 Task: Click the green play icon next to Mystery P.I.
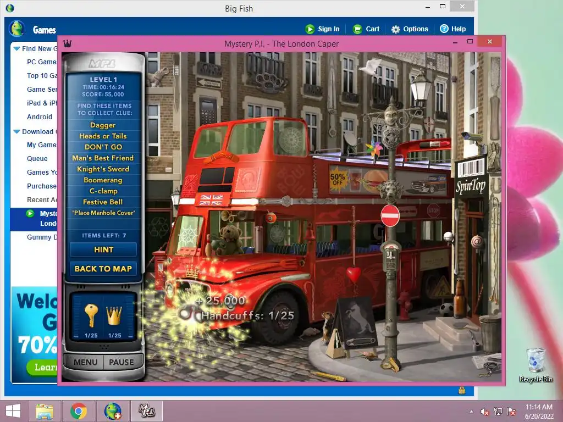(30, 214)
